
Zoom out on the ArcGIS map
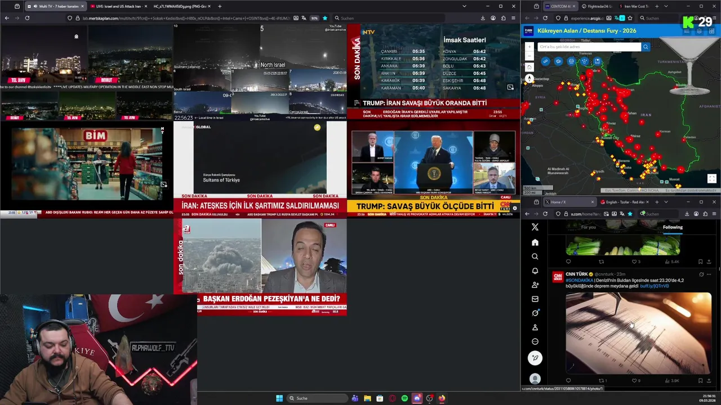point(529,56)
